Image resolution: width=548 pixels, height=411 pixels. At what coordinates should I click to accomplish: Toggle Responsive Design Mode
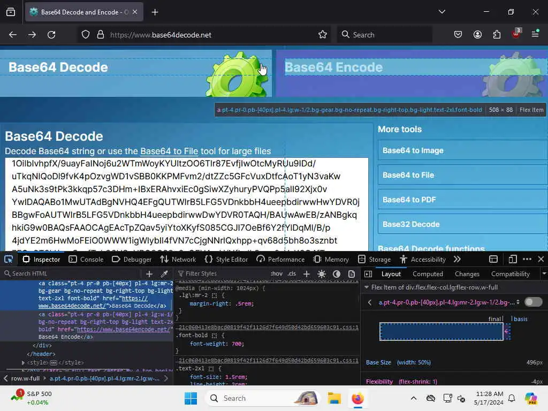coord(512,260)
